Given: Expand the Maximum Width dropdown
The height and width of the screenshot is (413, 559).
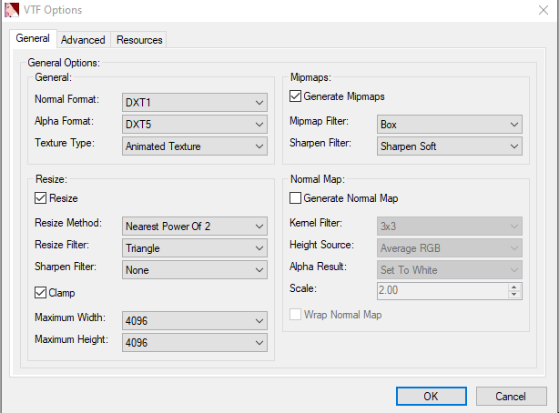Looking at the screenshot, I should (195, 320).
